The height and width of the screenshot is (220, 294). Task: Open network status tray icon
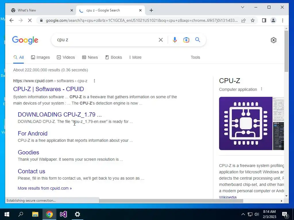coord(250,214)
